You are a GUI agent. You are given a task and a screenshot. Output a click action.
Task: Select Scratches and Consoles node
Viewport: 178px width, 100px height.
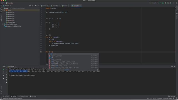pos(13,26)
